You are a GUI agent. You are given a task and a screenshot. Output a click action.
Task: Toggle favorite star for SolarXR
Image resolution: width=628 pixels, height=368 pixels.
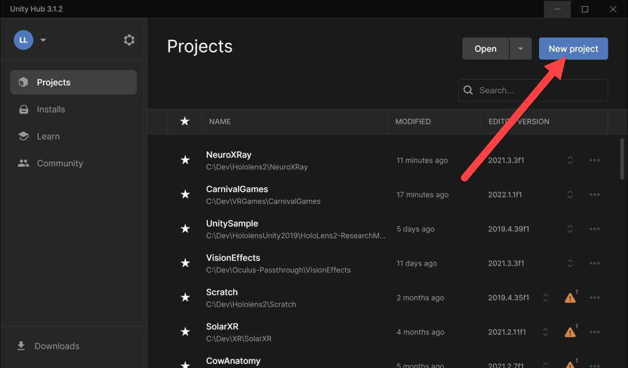tap(185, 332)
